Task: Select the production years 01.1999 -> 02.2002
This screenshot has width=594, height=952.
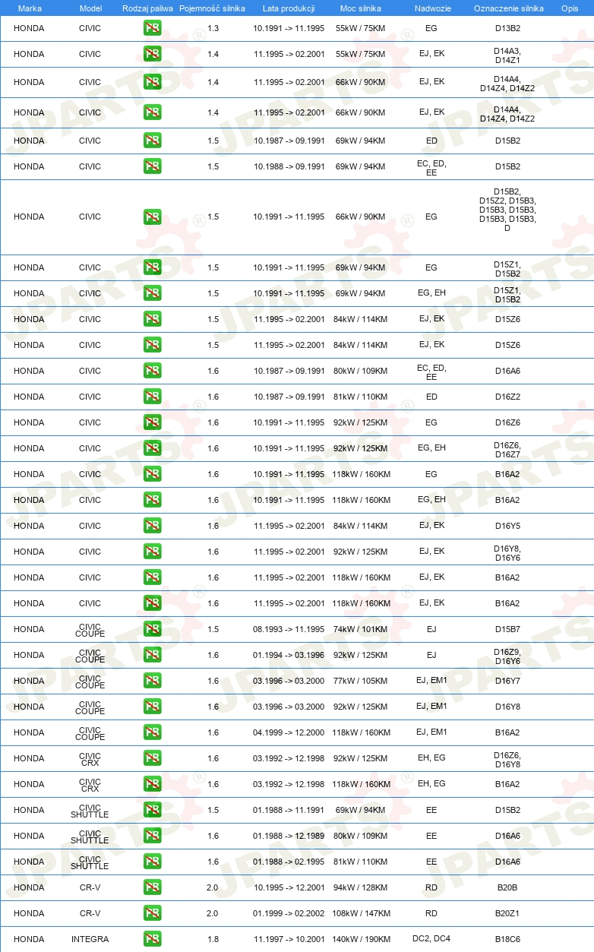Action: coord(289,913)
